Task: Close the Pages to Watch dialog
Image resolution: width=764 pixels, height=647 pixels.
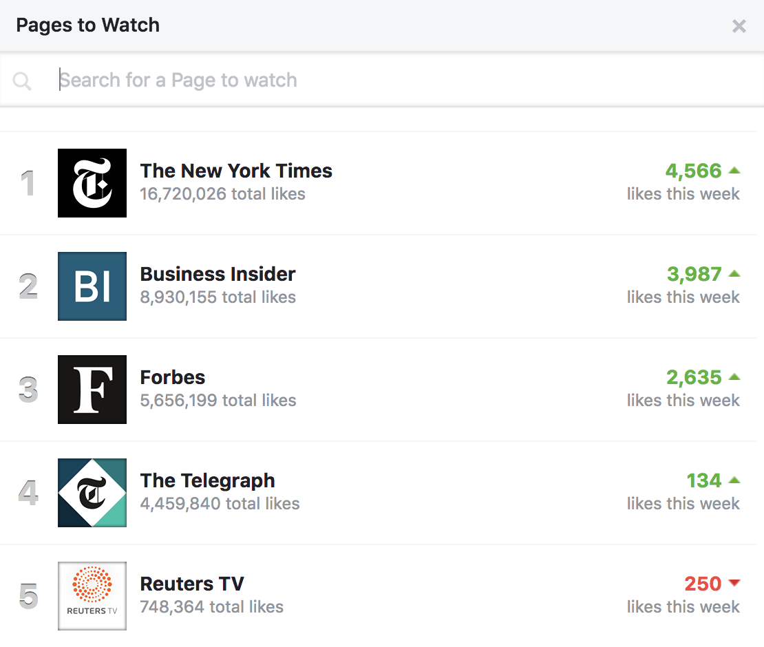Action: (739, 26)
